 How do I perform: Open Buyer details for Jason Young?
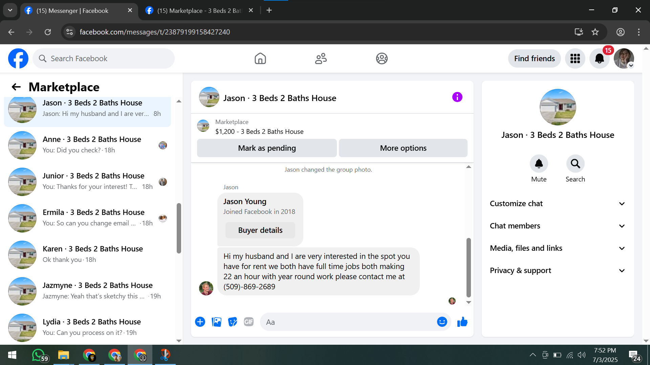[x=260, y=230]
